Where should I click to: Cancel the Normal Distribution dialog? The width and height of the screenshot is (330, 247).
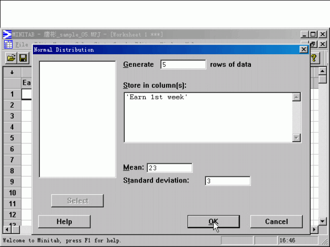[x=276, y=221]
